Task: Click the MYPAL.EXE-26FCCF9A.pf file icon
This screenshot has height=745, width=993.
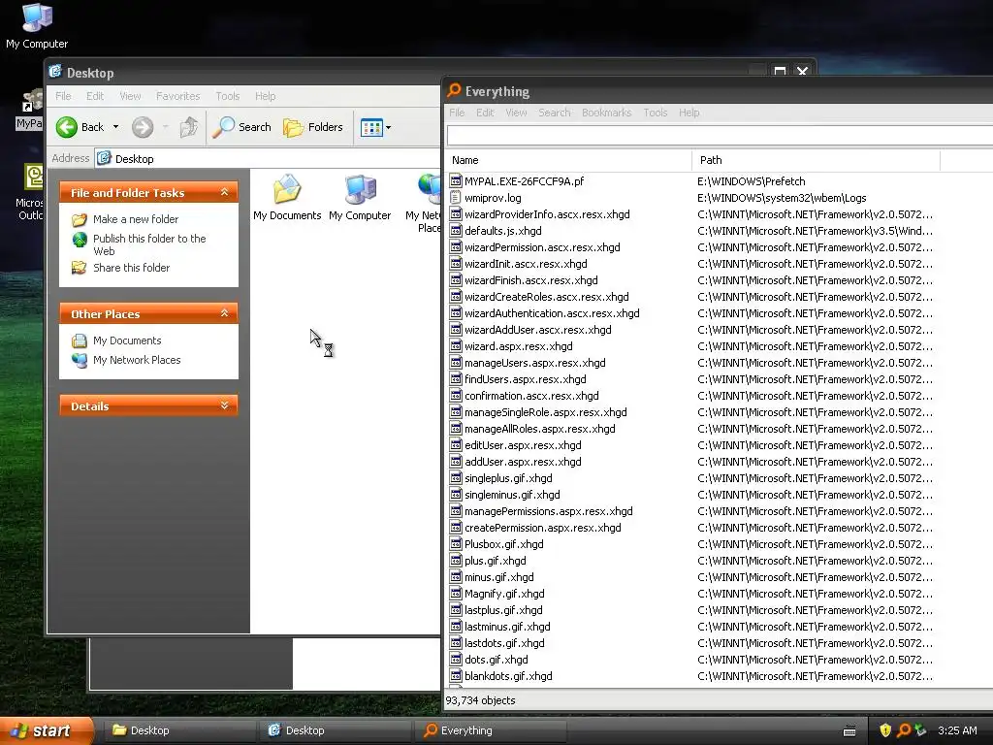Action: pos(456,181)
